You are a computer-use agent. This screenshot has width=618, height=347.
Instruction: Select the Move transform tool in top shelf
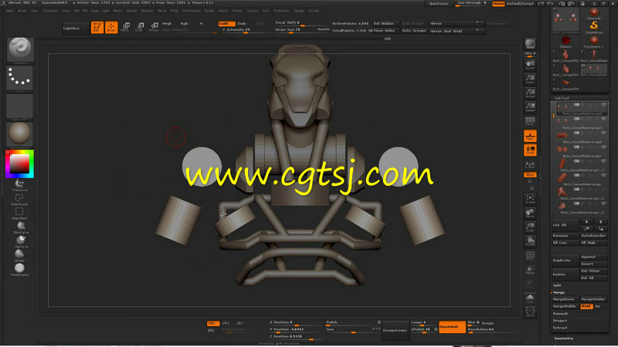pyautogui.click(x=126, y=27)
